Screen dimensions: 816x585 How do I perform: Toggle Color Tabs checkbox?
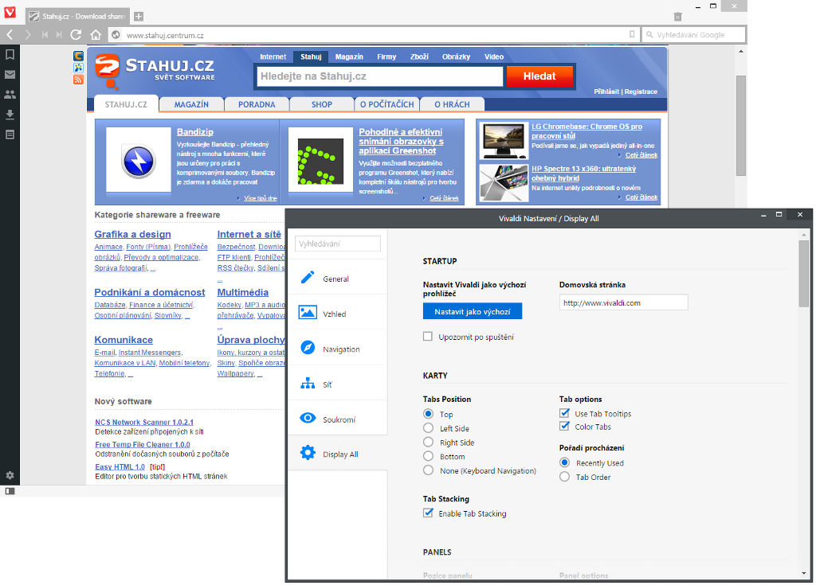(564, 427)
